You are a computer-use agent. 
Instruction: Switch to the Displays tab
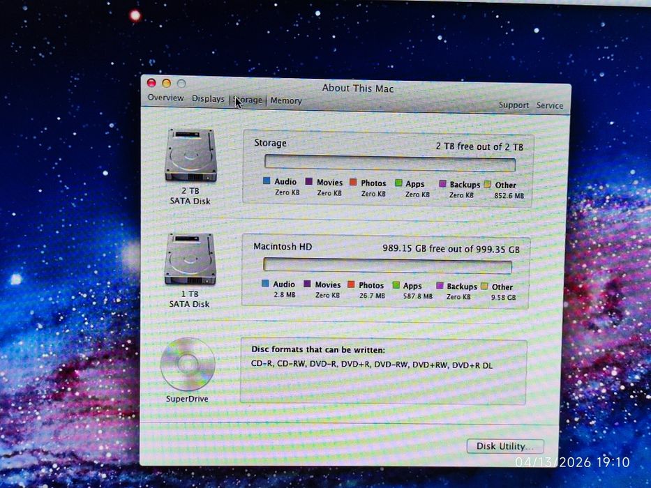[x=208, y=99]
